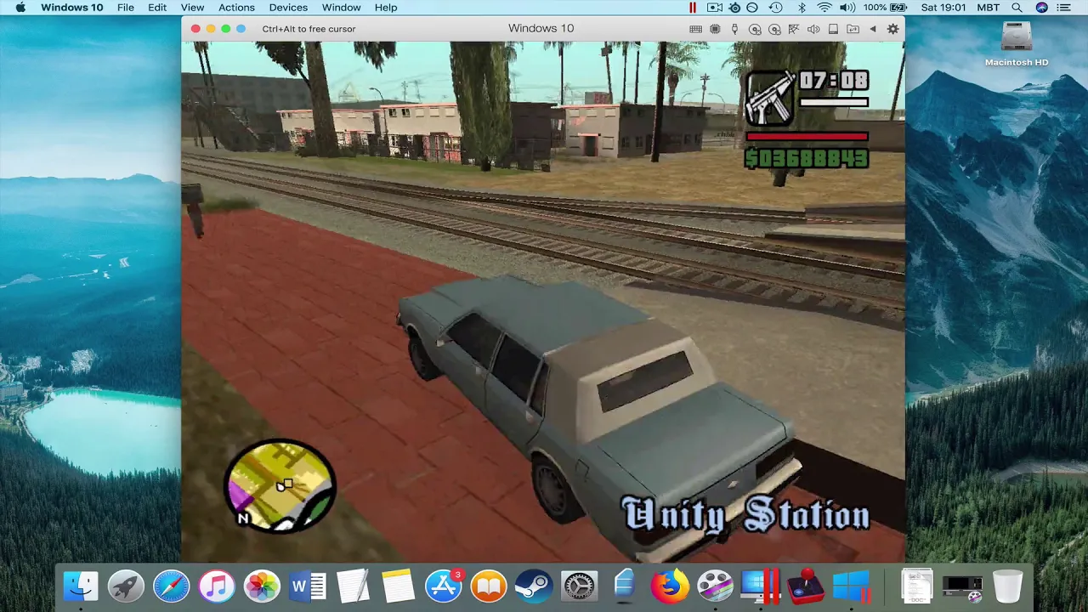
Task: Launch Microsoft Word from the Dock
Action: 307,586
